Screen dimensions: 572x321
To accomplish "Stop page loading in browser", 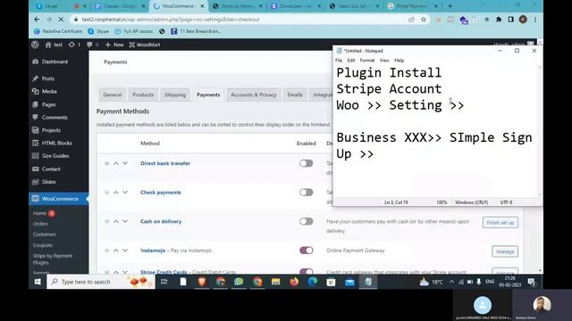I will (x=61, y=20).
